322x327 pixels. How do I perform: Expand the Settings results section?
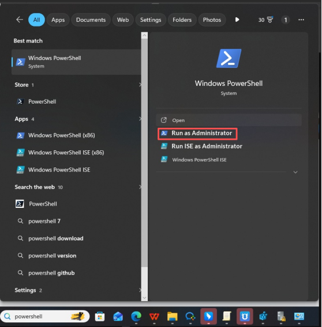pos(140,290)
